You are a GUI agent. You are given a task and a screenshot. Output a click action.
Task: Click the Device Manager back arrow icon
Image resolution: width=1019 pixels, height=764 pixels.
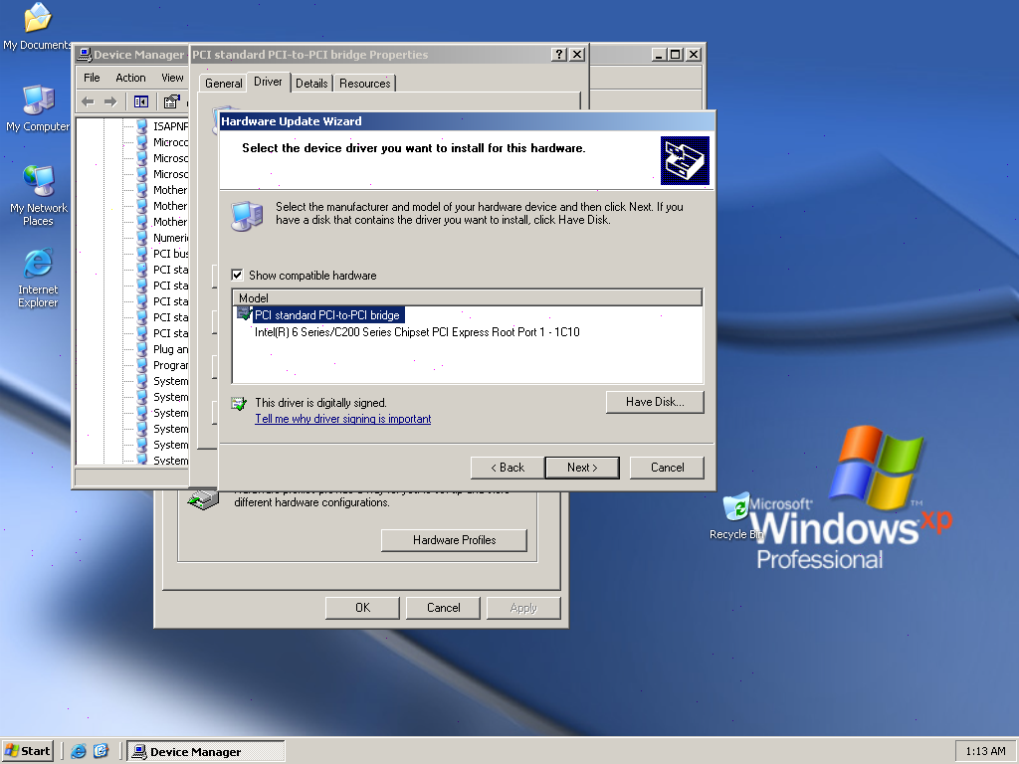[89, 102]
